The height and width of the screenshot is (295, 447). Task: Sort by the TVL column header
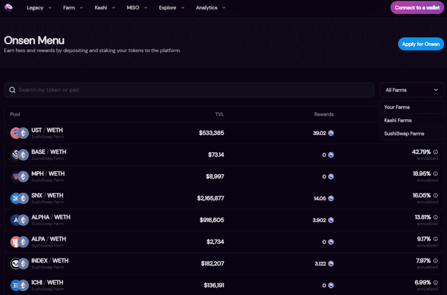220,114
